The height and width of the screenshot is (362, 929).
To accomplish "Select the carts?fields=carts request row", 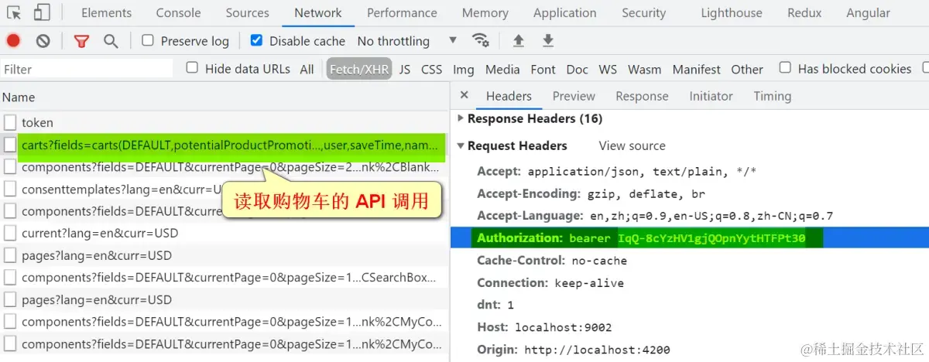I will pos(225,145).
